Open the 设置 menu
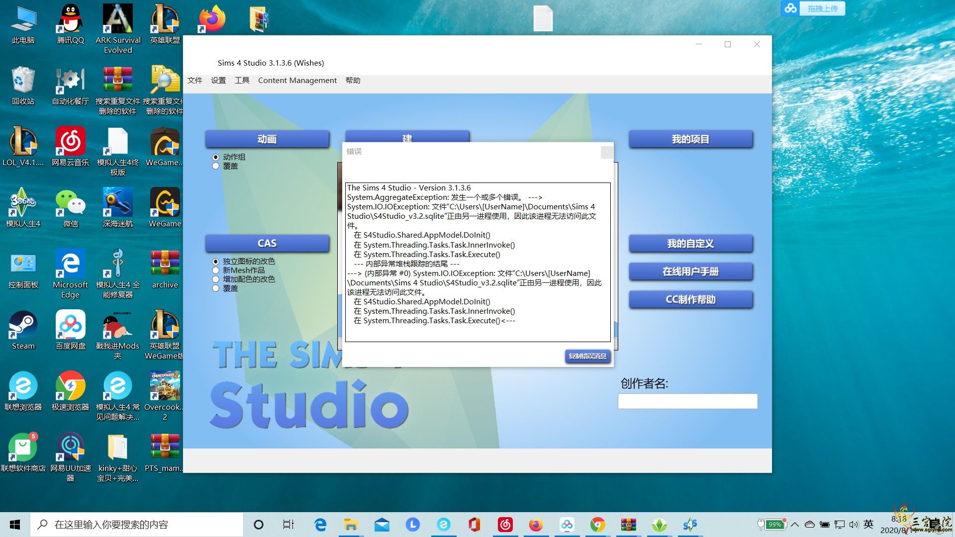955x537 pixels. (218, 81)
